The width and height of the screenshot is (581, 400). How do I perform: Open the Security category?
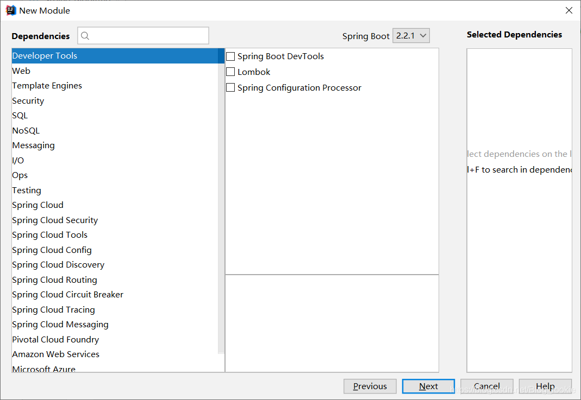coord(115,100)
